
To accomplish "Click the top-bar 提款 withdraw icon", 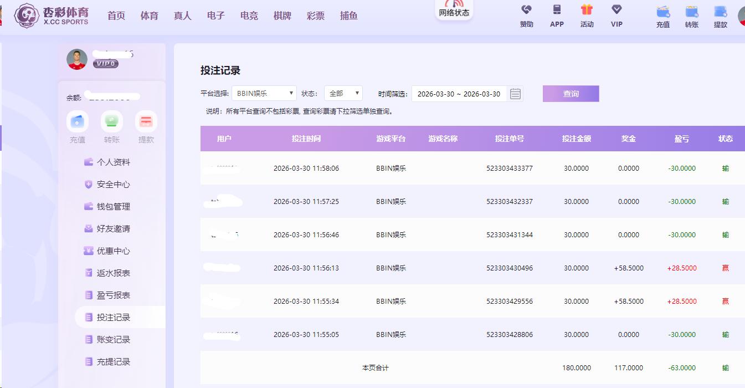I will [721, 12].
